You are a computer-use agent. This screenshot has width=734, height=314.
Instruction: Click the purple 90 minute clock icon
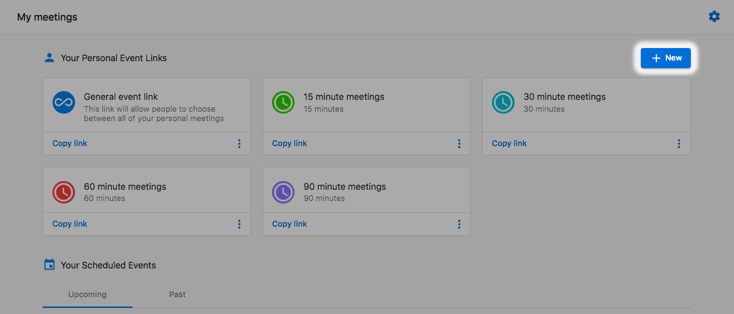pos(283,192)
